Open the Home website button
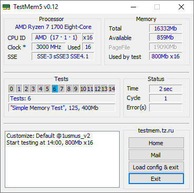The width and height of the screenshot is (194, 193). (x=156, y=143)
